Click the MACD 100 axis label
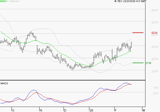Screen dimensions: 160x112 click(156, 88)
